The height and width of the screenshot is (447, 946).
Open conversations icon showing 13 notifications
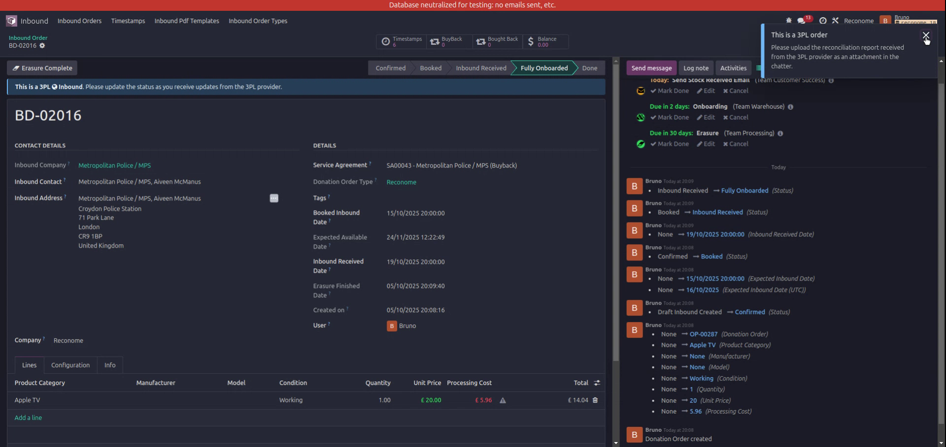coord(801,21)
